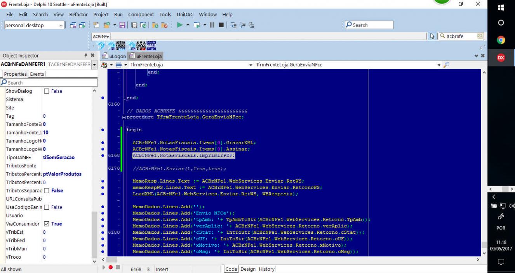Click the IDE Insight Search field
This screenshot has width=515, height=273.
369,25
